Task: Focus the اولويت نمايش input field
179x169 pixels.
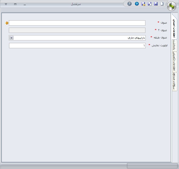Action: (77, 45)
